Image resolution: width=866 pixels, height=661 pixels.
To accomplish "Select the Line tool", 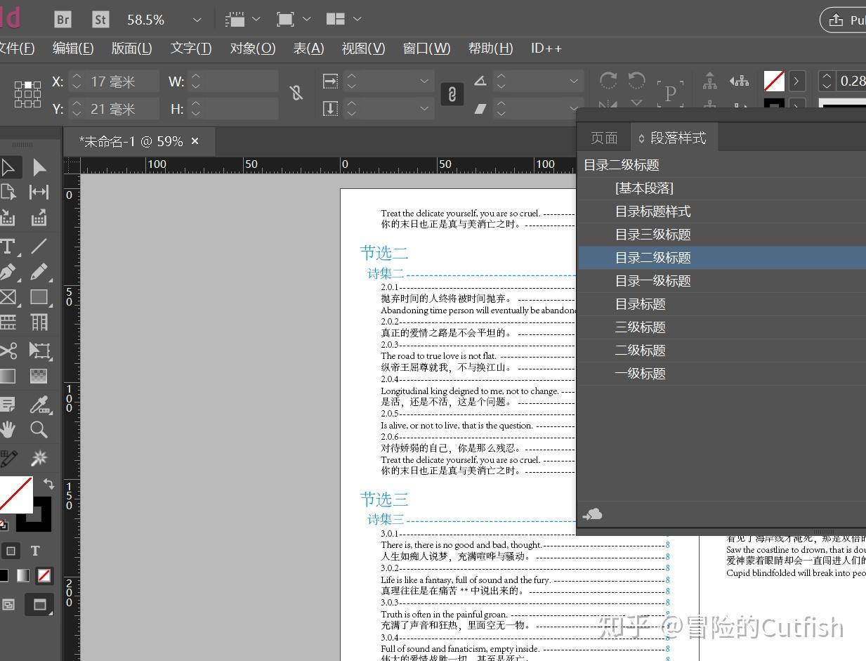I will click(40, 244).
